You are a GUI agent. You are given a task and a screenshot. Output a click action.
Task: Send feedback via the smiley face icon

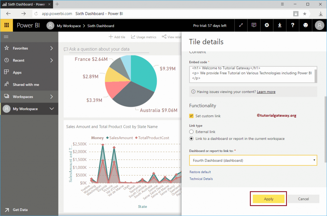(x=306, y=25)
